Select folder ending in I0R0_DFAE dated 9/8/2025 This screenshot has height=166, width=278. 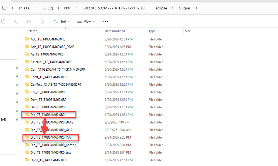(x=52, y=122)
